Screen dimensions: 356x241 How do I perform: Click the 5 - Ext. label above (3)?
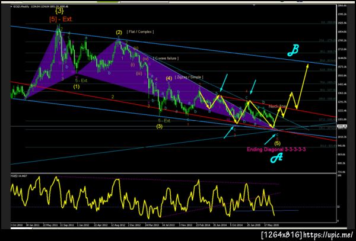click(164, 121)
